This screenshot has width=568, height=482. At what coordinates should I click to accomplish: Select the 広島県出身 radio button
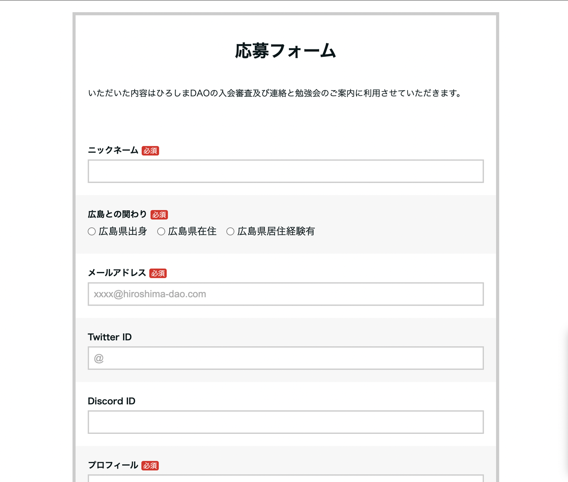click(92, 232)
